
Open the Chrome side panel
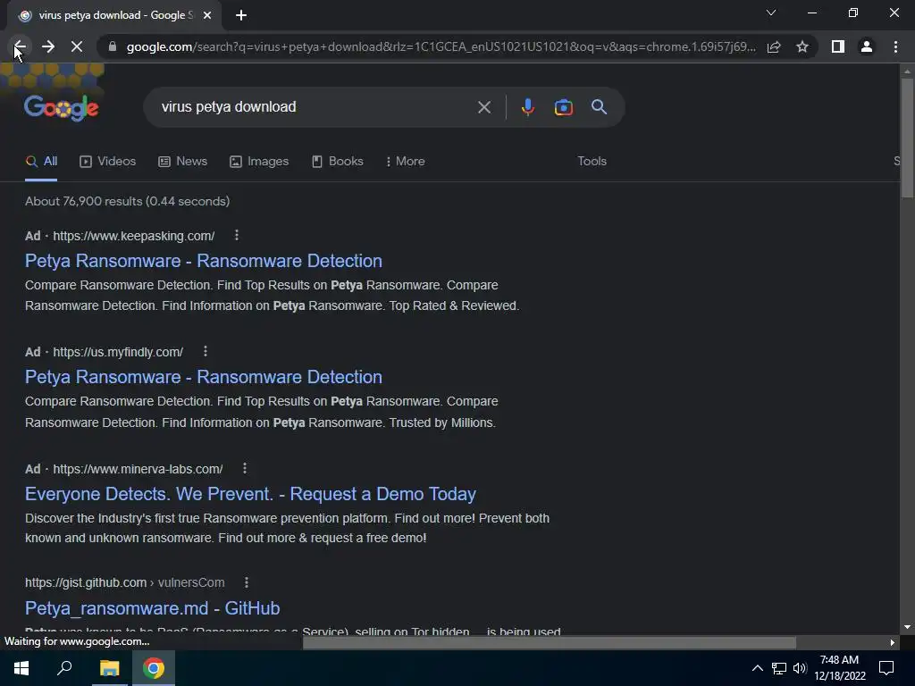point(838,46)
